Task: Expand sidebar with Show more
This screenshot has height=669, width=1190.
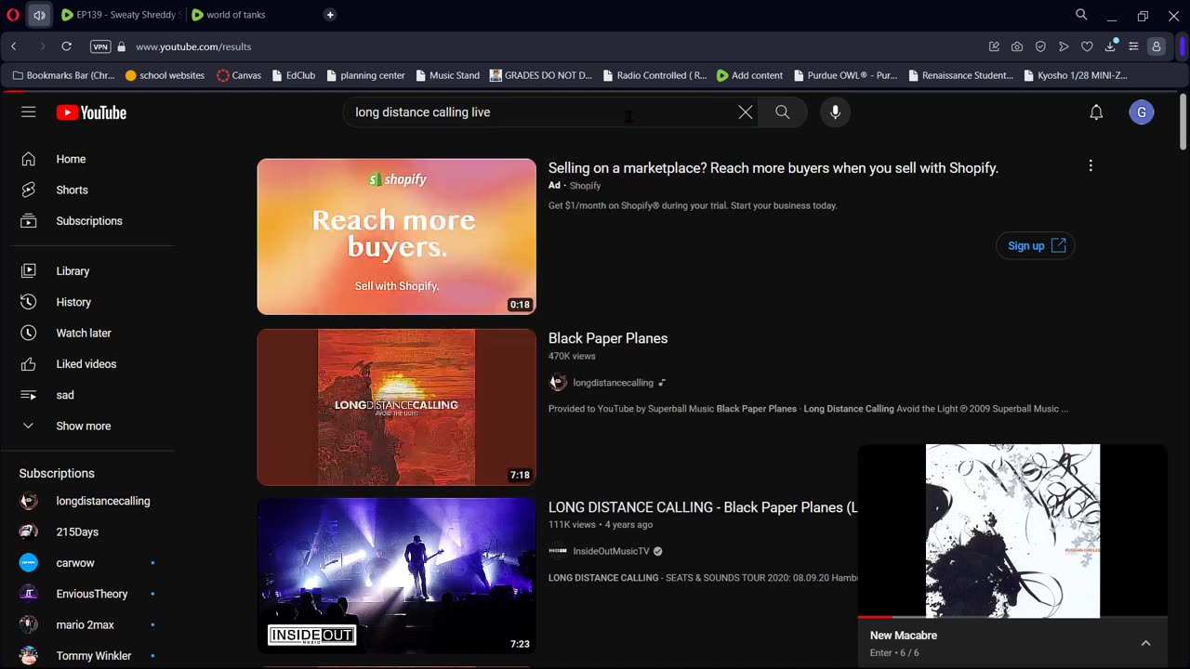Action: coord(83,426)
